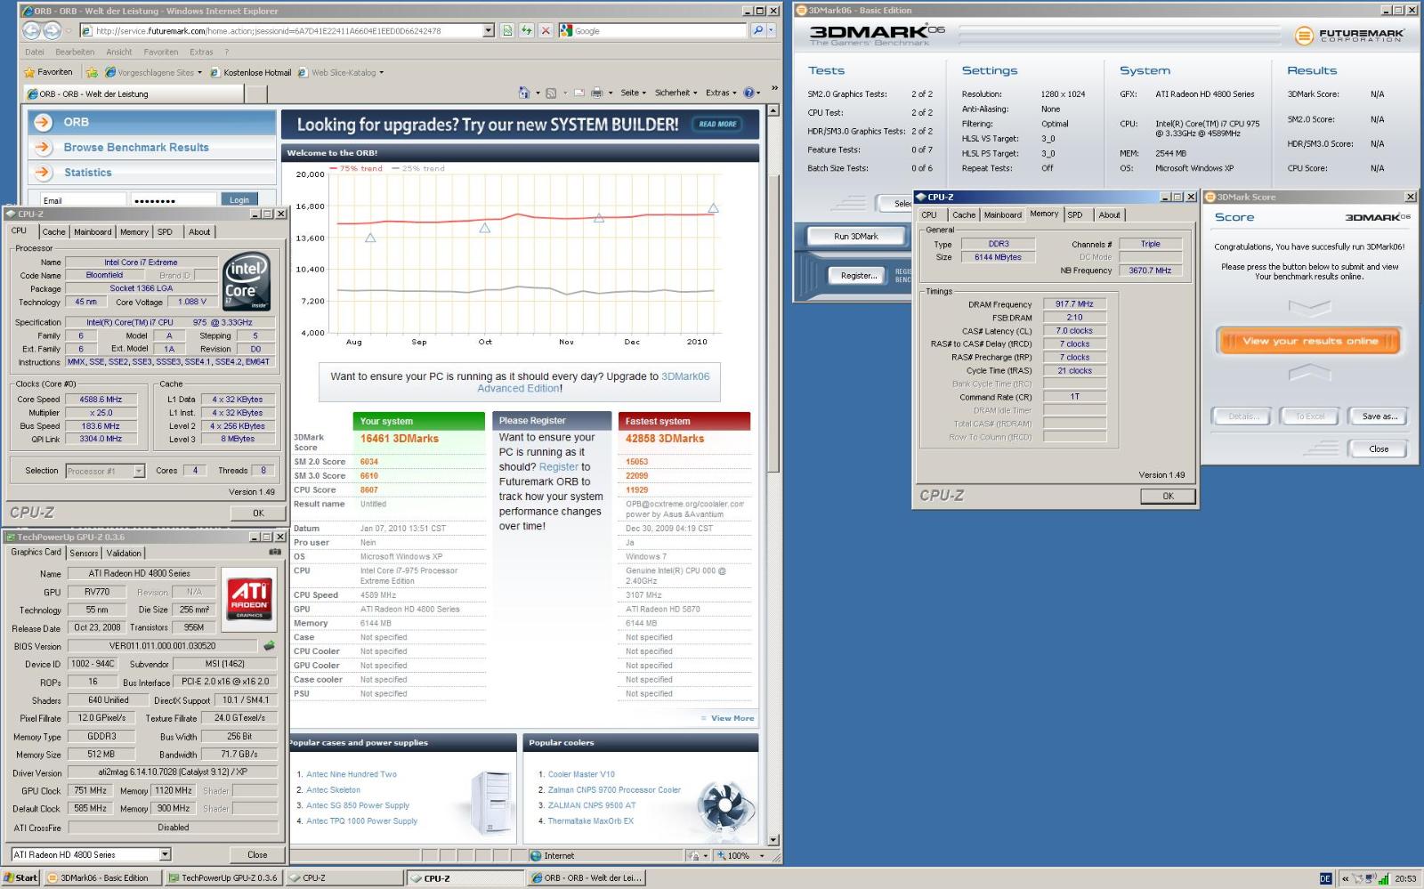Click the IE compatibility view icon

(506, 30)
